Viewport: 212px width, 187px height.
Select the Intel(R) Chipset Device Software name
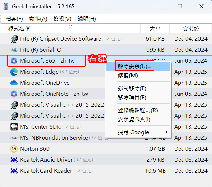point(61,39)
